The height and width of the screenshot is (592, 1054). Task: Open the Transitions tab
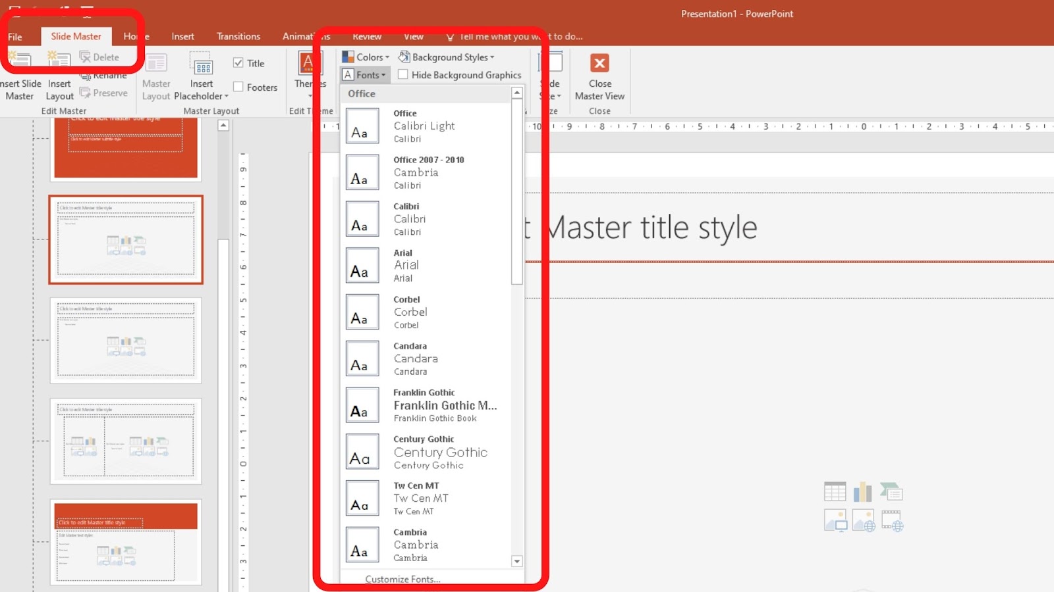pyautogui.click(x=238, y=36)
